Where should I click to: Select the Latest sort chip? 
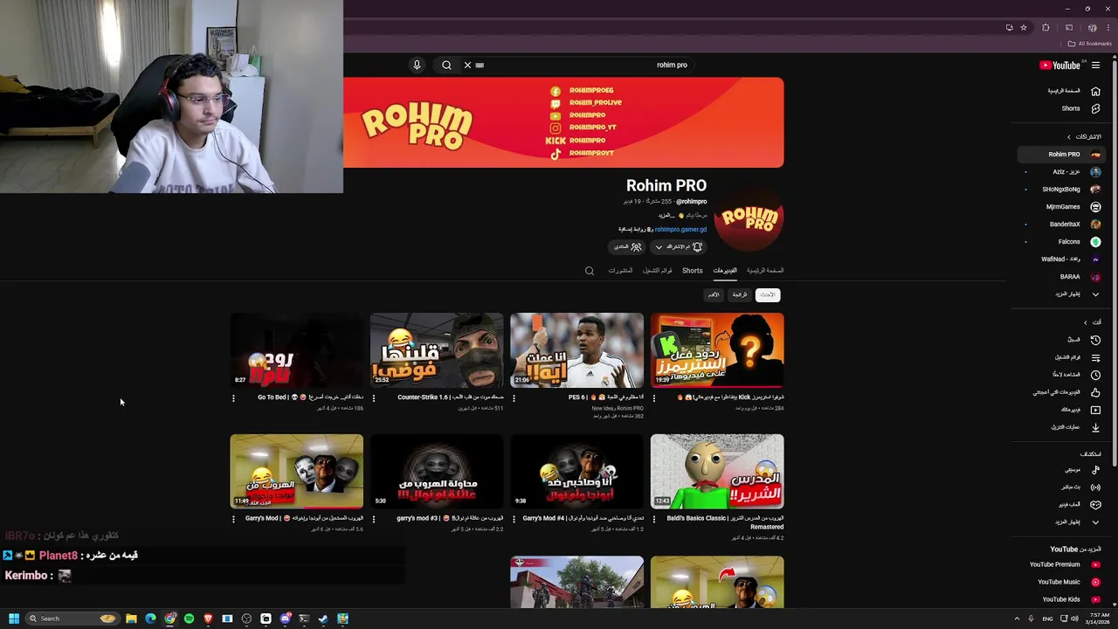(x=767, y=295)
